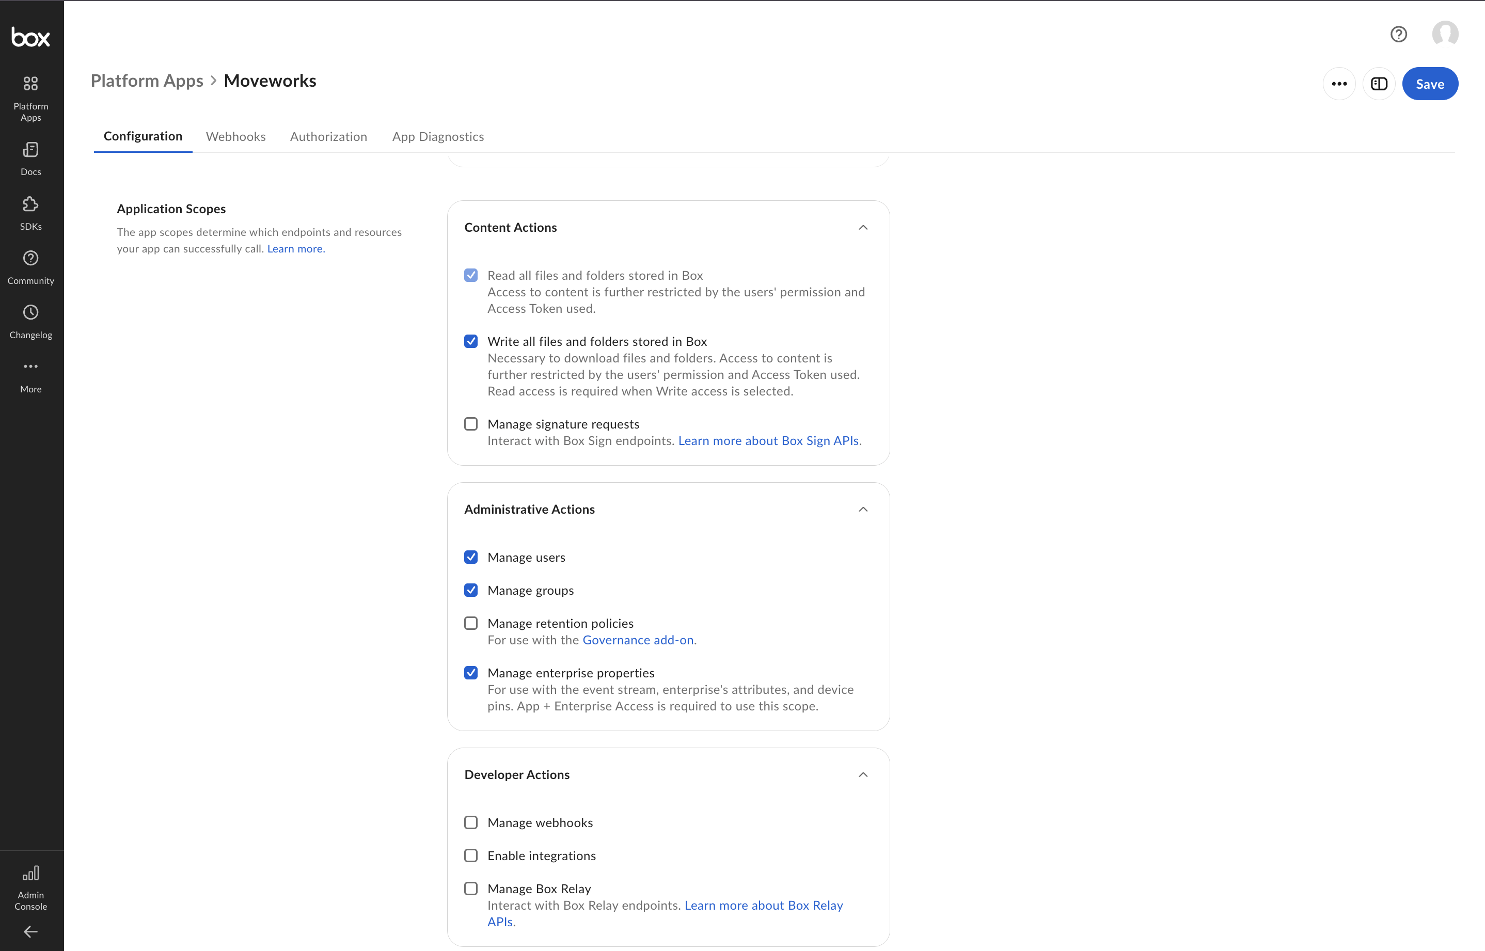Uncheck Manage groups scope
1485x951 pixels.
pyautogui.click(x=471, y=590)
